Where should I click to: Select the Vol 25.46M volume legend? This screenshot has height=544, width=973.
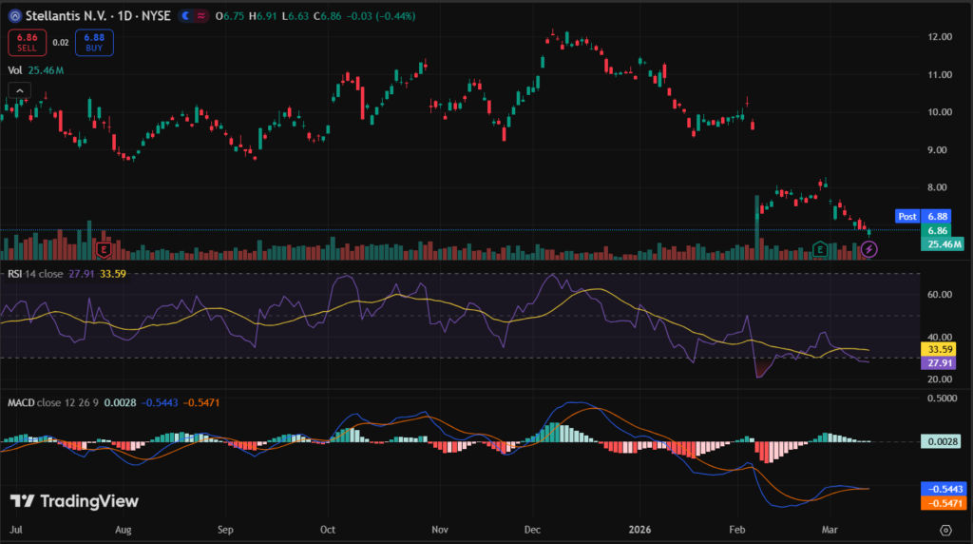click(x=36, y=69)
